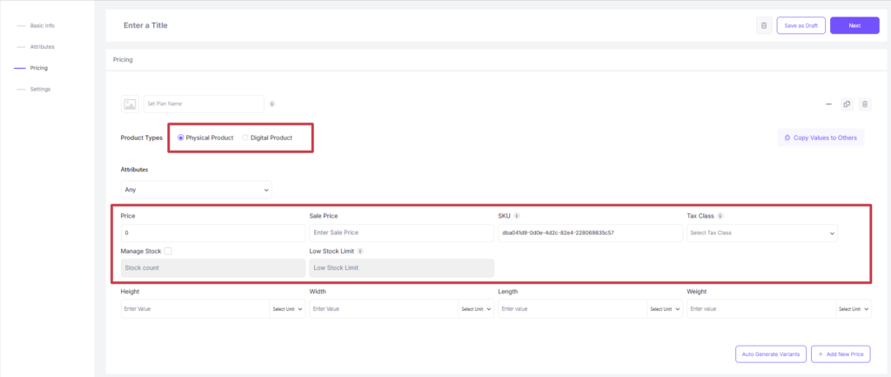Click the Price input field
Image resolution: width=891 pixels, height=377 pixels.
click(213, 232)
